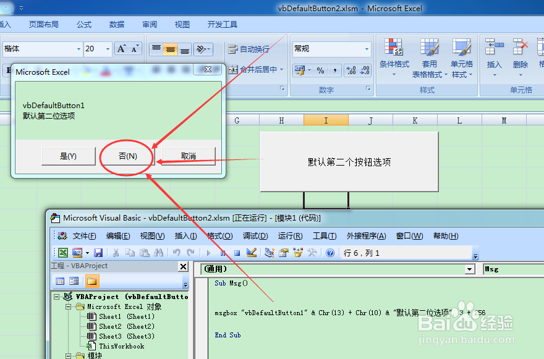Open the 文件(F) menu in VBA editor
Image resolution: width=544 pixels, height=359 pixels.
(84, 236)
